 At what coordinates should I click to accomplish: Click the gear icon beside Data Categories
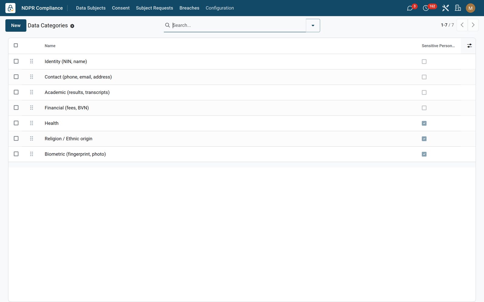click(72, 26)
